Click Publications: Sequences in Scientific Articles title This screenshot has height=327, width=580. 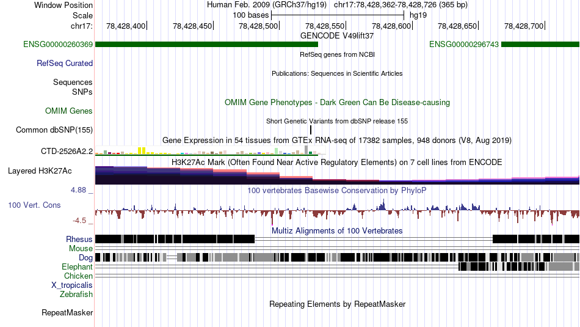click(x=337, y=74)
